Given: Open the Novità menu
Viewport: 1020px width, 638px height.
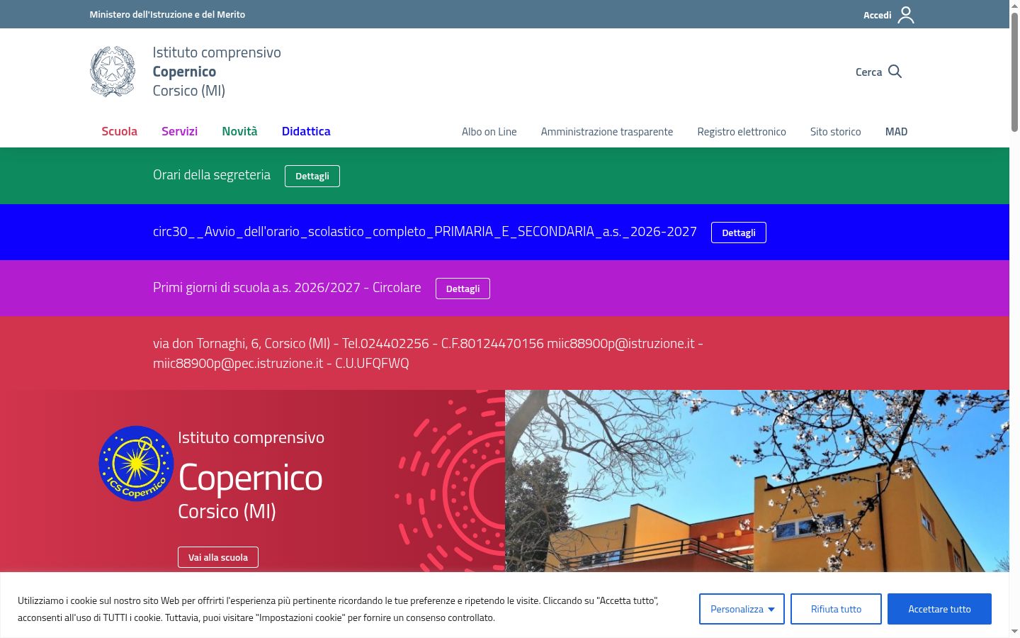Looking at the screenshot, I should (x=239, y=131).
